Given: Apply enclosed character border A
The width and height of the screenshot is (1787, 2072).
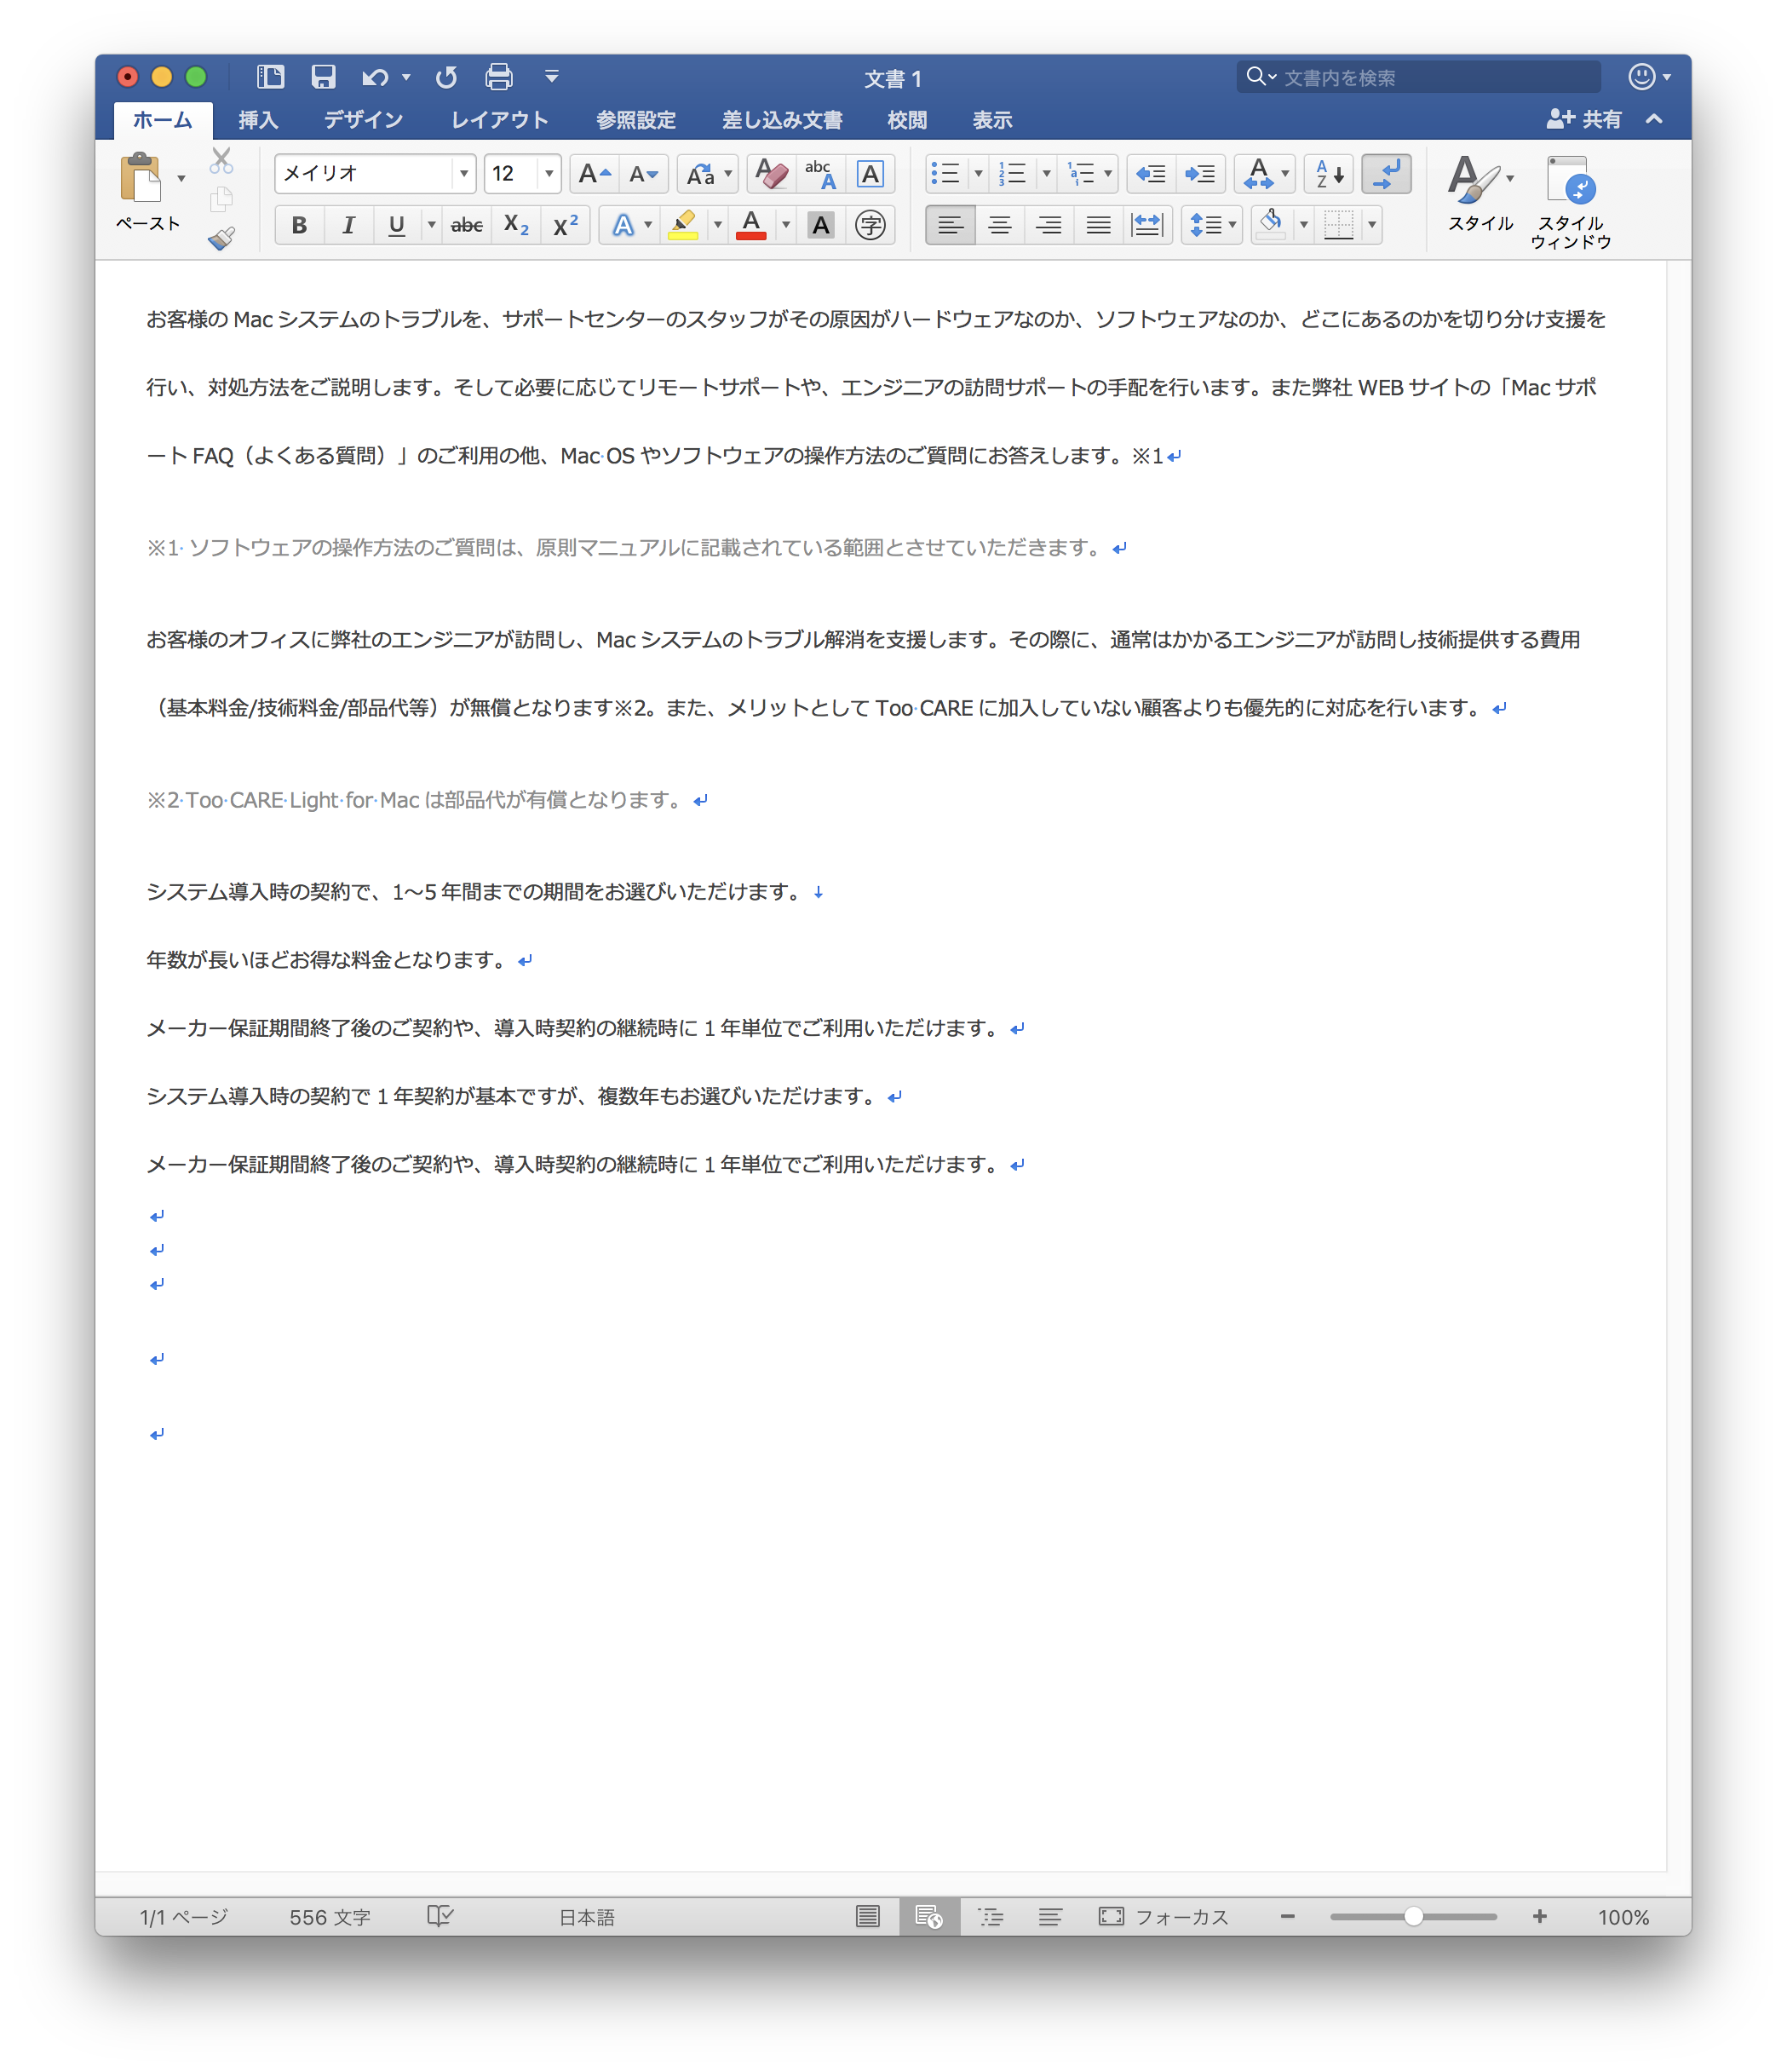Looking at the screenshot, I should pos(870,174).
